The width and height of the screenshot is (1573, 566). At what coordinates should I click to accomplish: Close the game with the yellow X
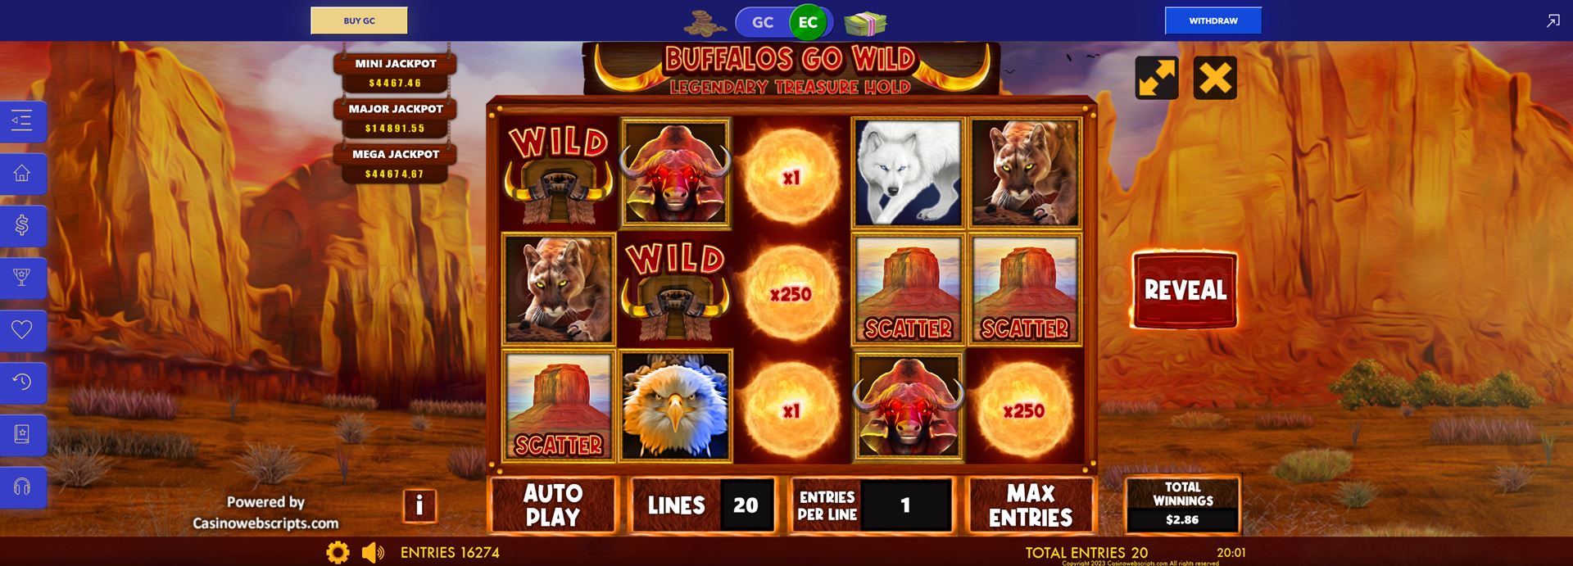point(1215,78)
